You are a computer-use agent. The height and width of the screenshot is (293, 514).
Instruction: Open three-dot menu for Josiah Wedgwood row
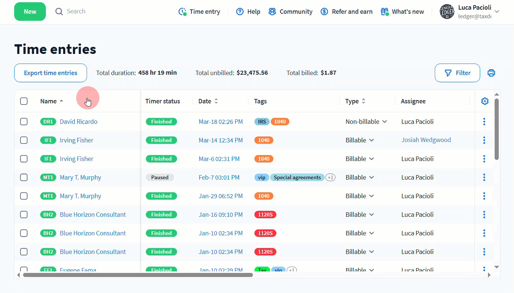[x=484, y=140]
